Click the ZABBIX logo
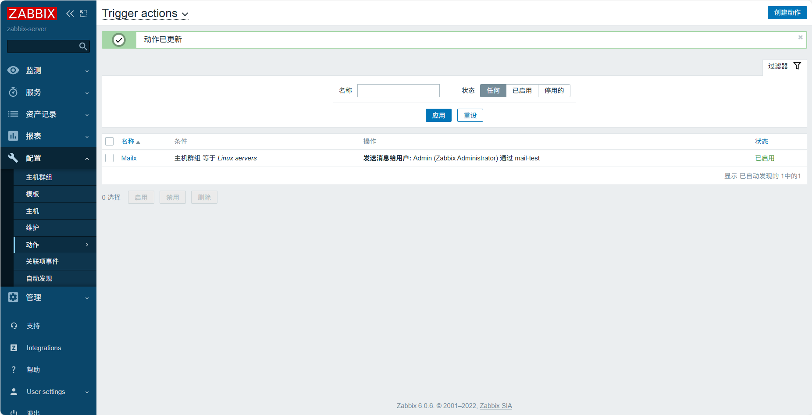The height and width of the screenshot is (415, 812). point(32,14)
